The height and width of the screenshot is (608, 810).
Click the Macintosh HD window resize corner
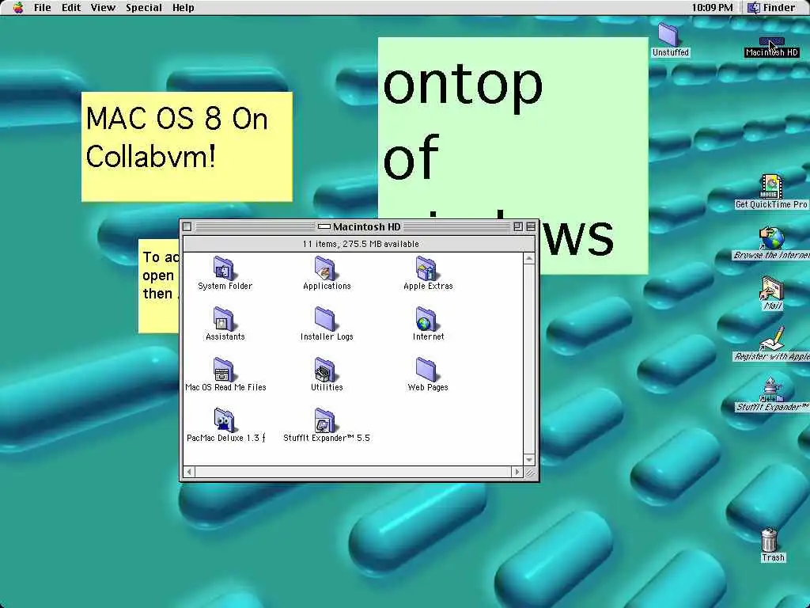pos(530,472)
